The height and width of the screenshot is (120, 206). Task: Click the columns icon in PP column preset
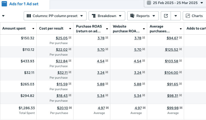point(29,16)
